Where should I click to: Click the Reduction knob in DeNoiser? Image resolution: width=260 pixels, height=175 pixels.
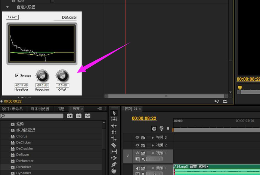tap(42, 76)
